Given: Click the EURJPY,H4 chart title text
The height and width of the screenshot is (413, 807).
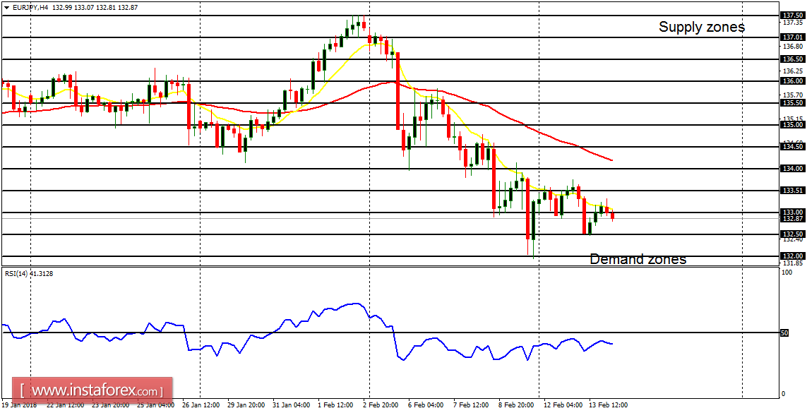Looking at the screenshot, I should [28, 8].
